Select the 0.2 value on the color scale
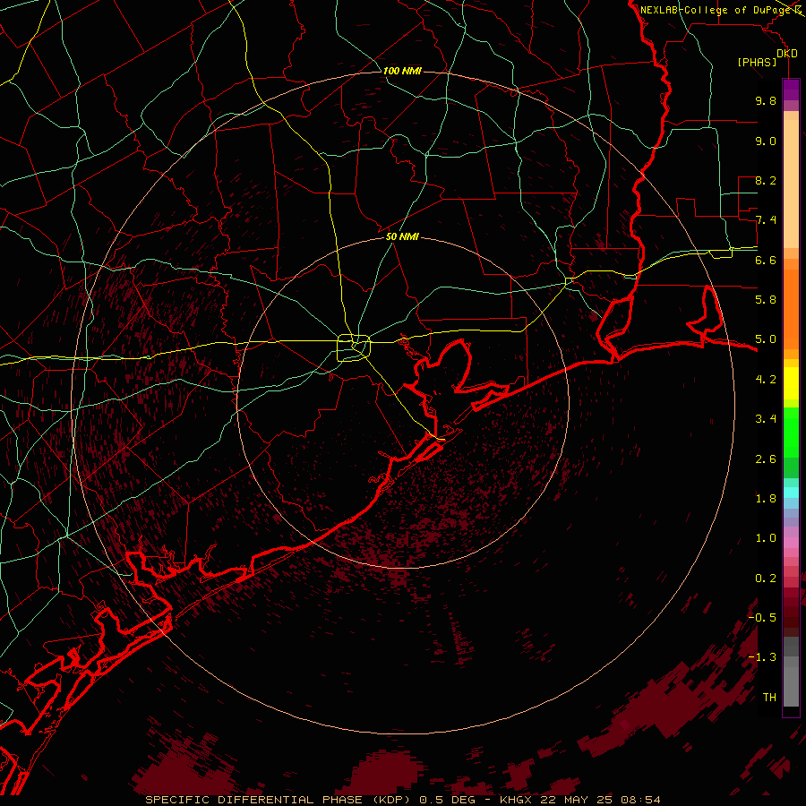 pyautogui.click(x=766, y=579)
